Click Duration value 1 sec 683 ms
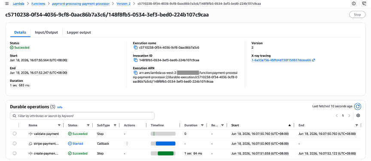 click(20, 85)
